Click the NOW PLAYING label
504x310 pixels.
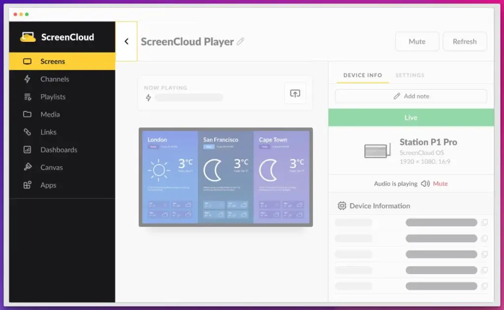tap(165, 88)
